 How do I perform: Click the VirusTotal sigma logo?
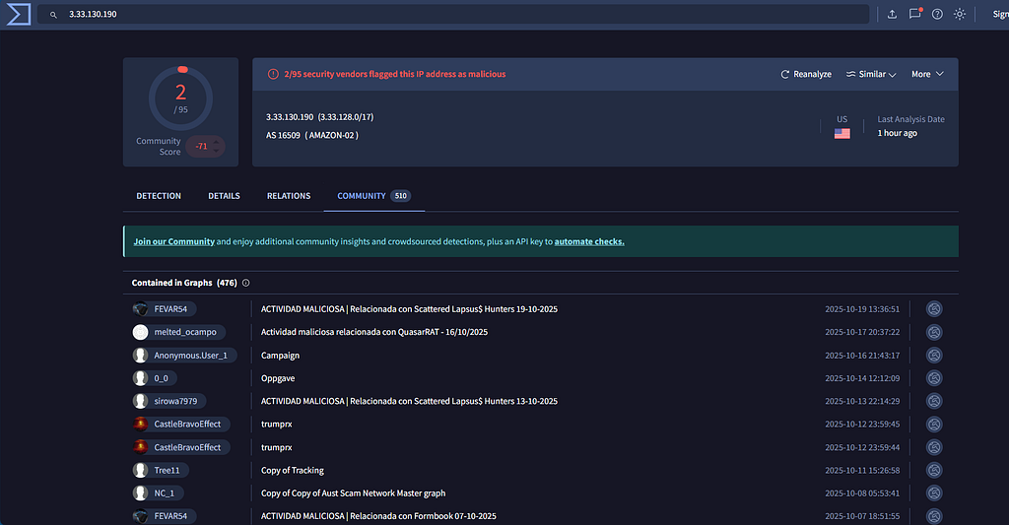point(19,14)
